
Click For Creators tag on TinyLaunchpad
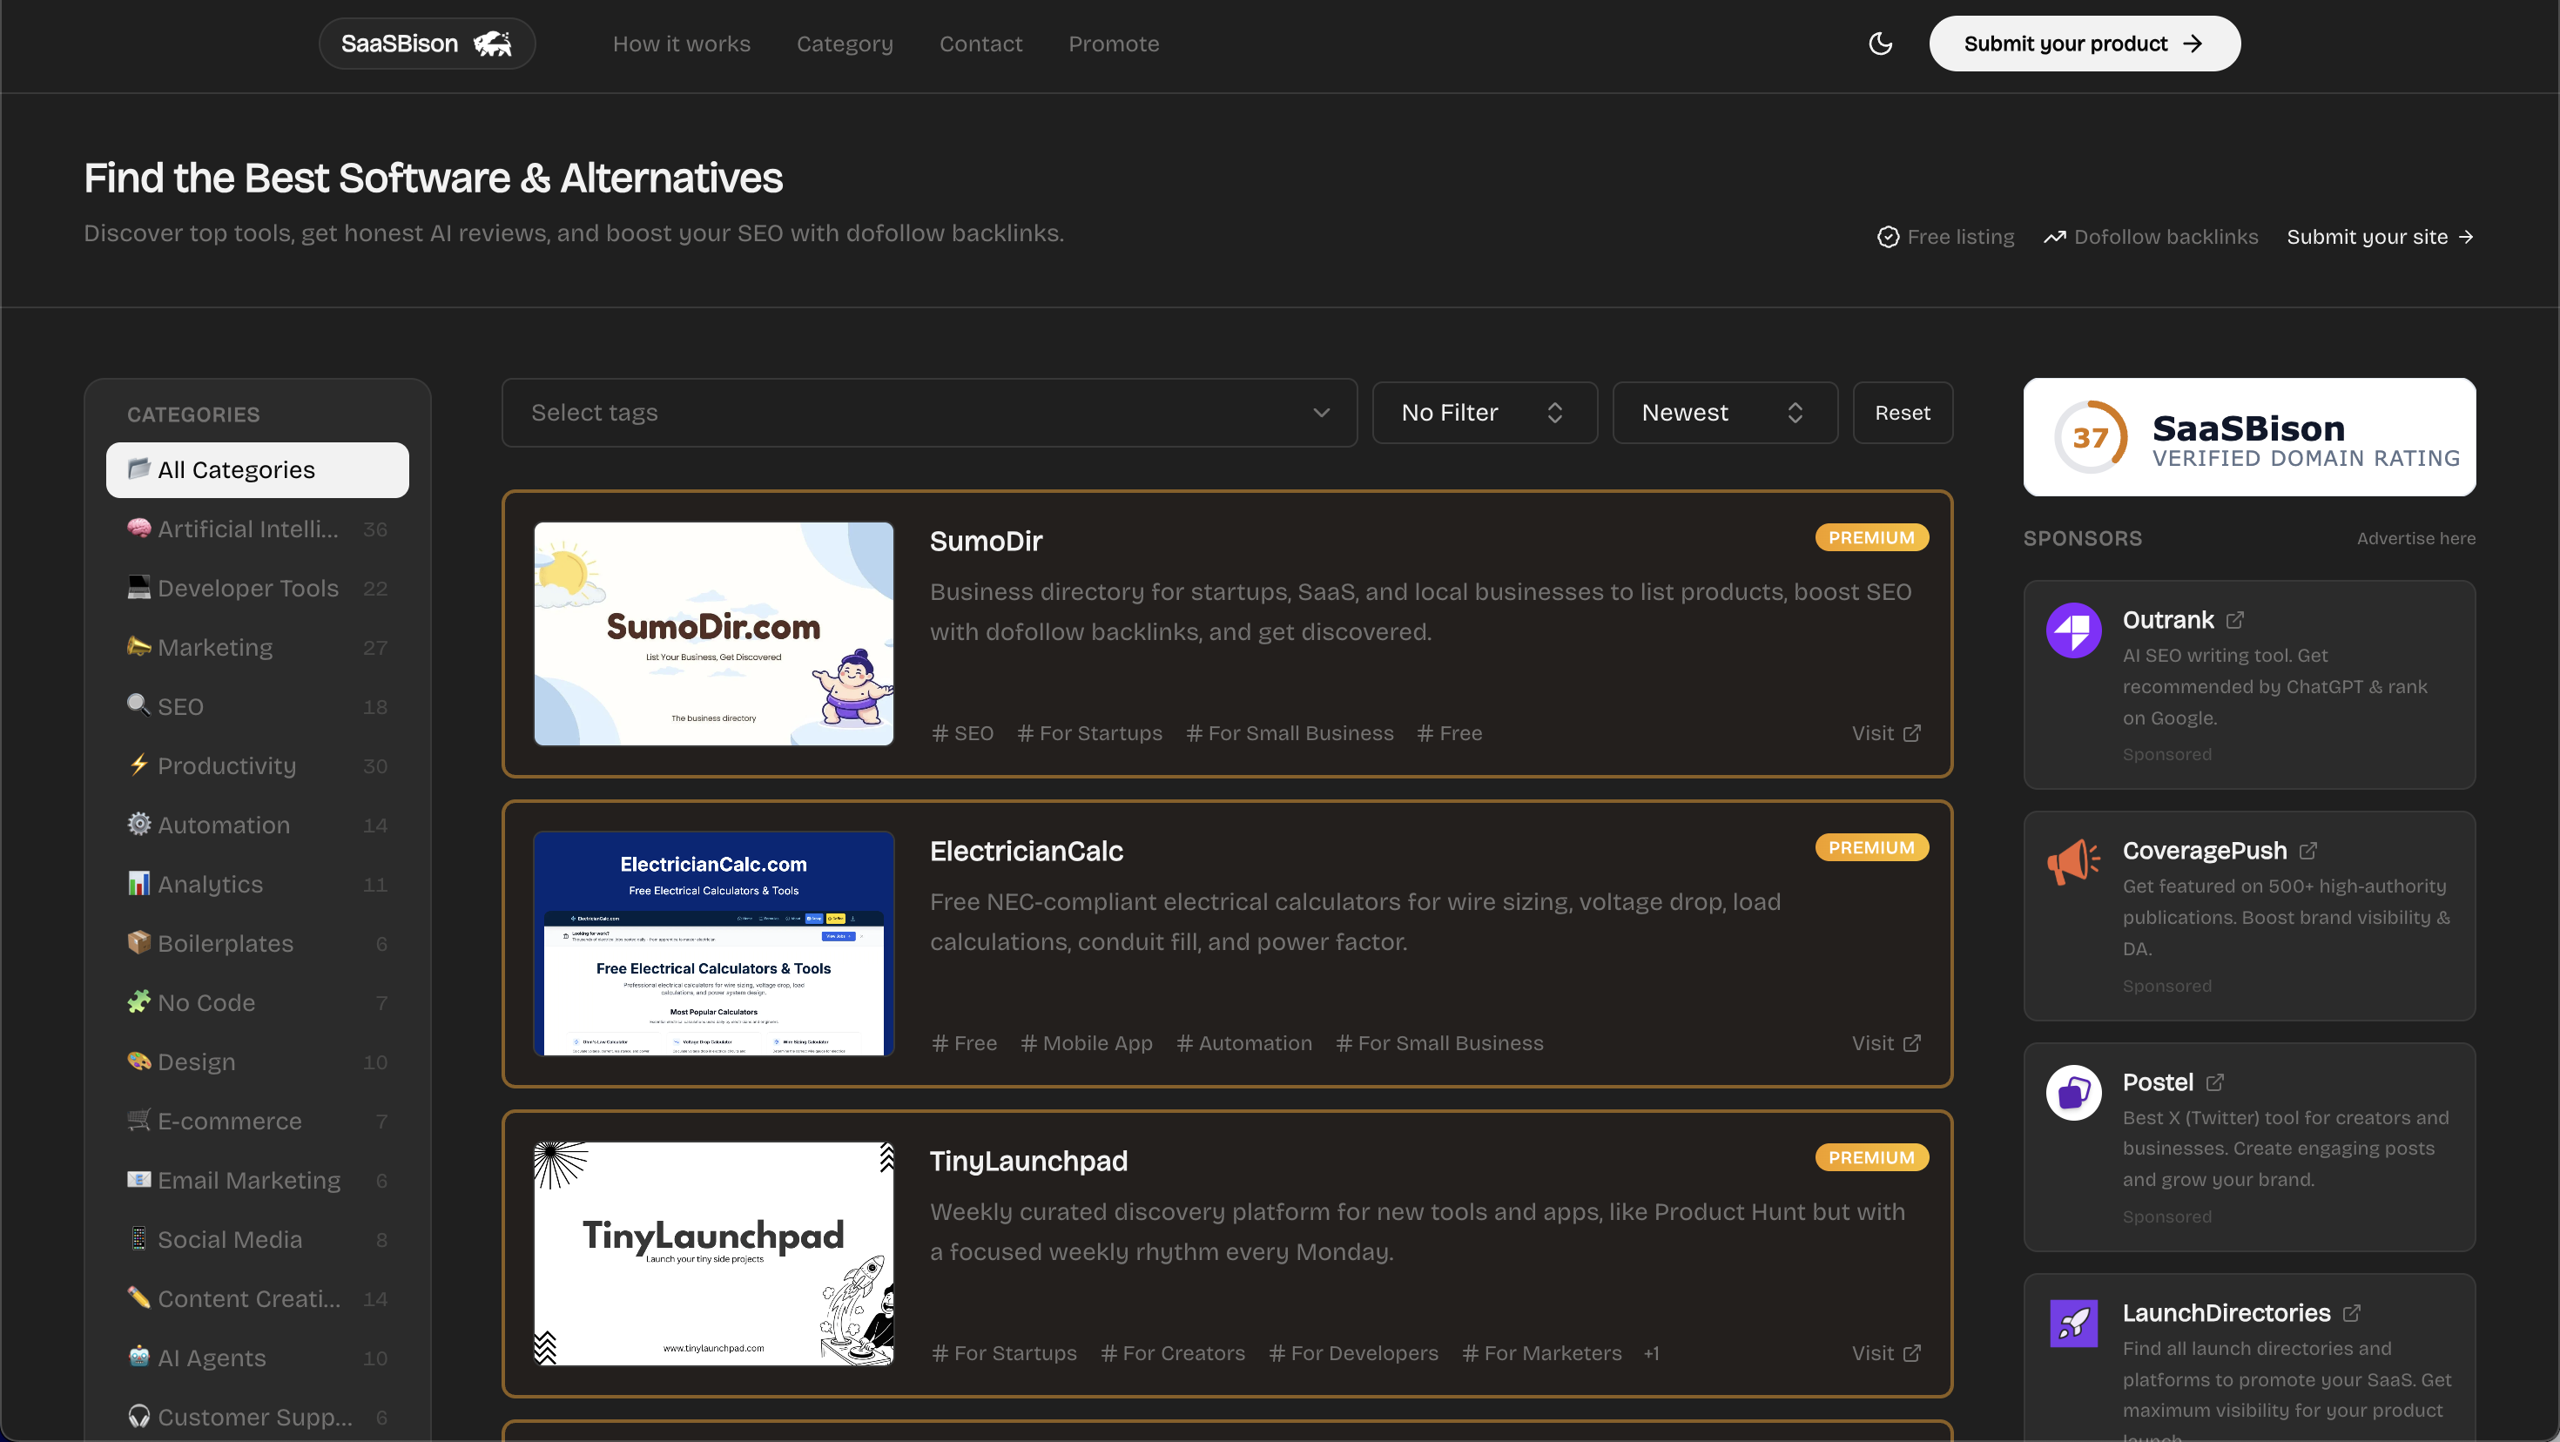[x=1173, y=1353]
